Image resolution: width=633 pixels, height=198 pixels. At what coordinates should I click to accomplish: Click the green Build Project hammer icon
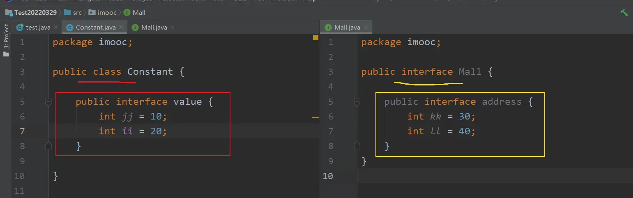pyautogui.click(x=624, y=12)
